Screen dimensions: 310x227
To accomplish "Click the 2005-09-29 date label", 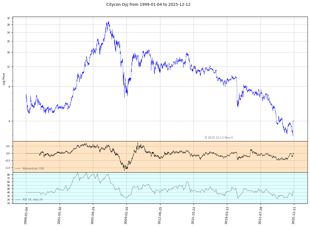I will pos(93,215).
